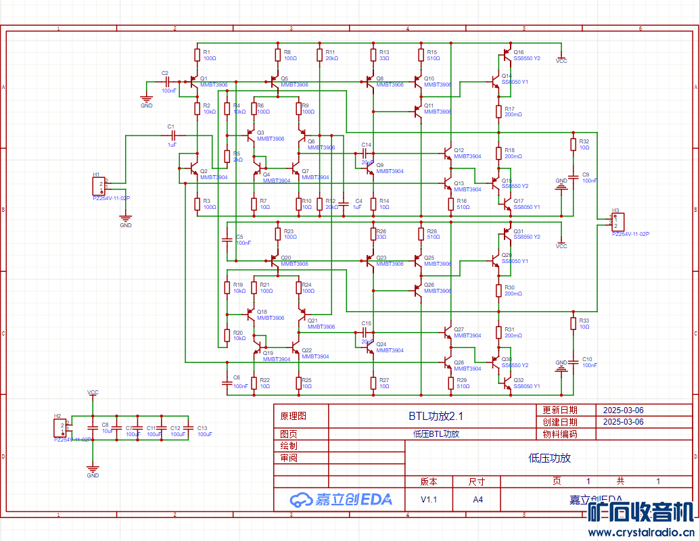The width and height of the screenshot is (700, 541).
Task: Click the project name 低压功放
Action: 549,458
